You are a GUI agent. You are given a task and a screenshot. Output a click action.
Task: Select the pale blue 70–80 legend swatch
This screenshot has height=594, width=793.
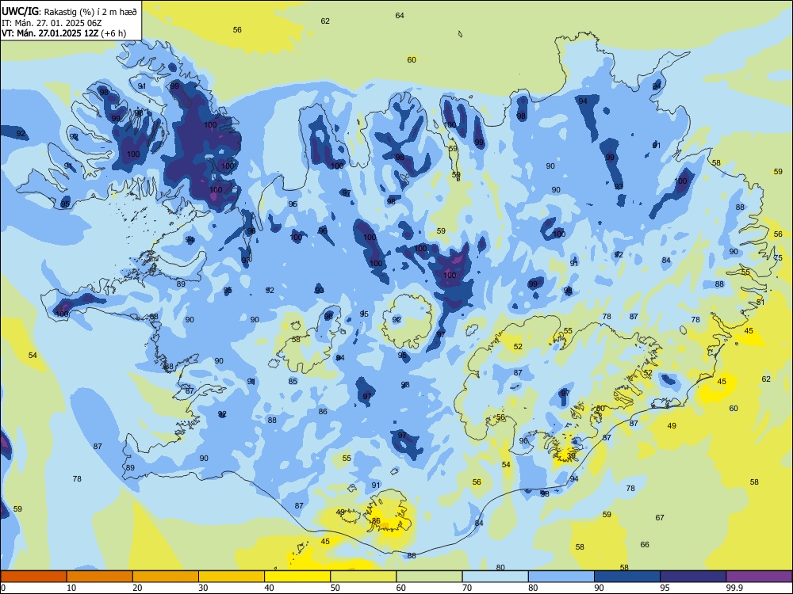tap(495, 577)
